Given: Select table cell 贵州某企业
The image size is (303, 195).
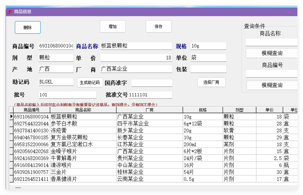Looking at the screenshot, I should point(149,158).
